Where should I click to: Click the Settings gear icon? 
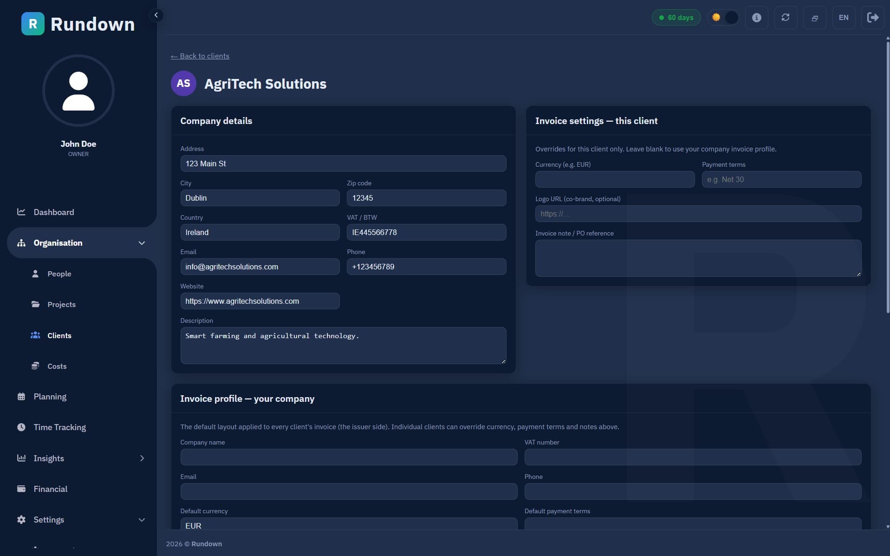(21, 520)
